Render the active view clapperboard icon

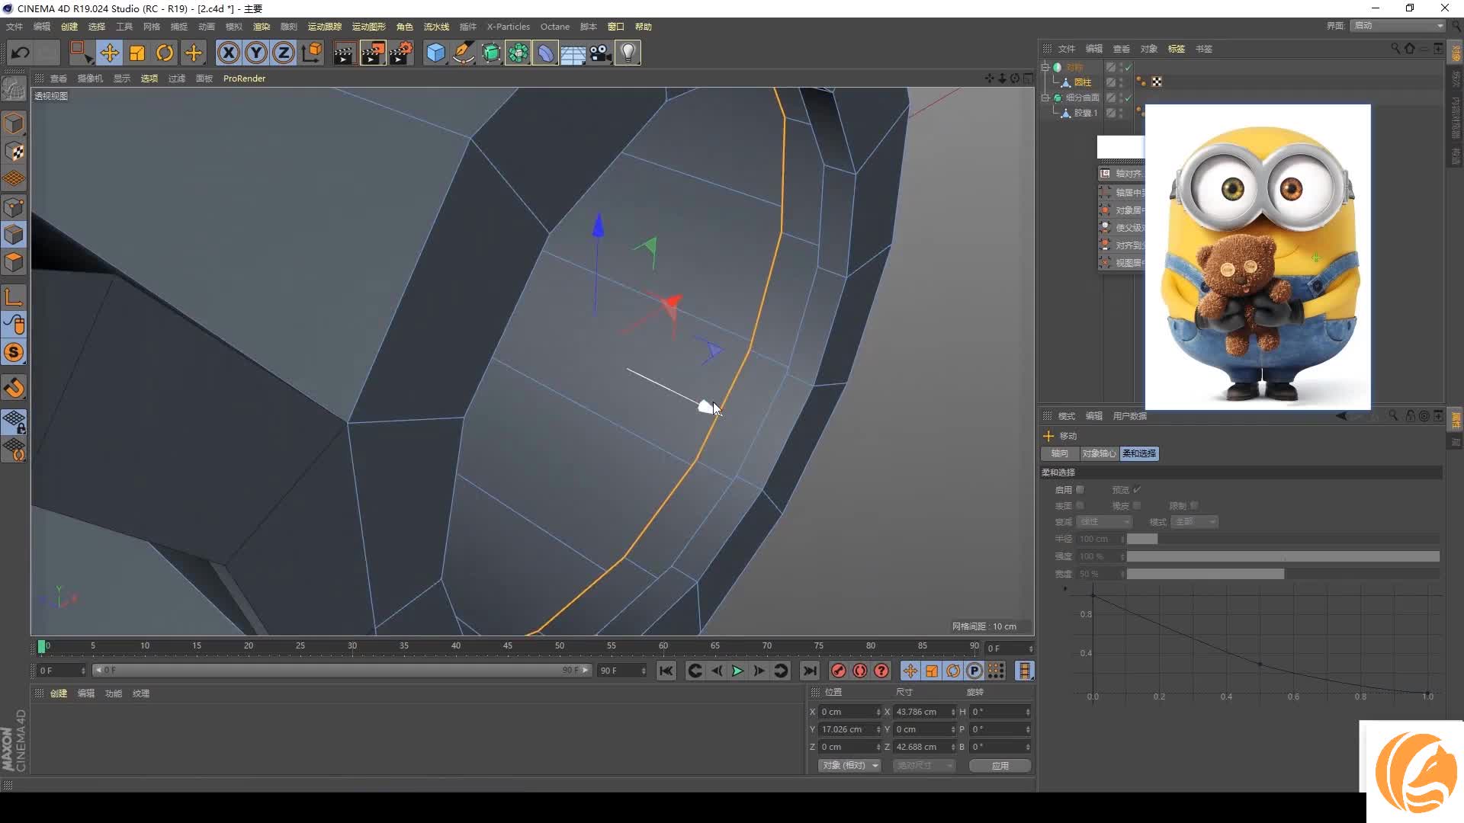(344, 53)
